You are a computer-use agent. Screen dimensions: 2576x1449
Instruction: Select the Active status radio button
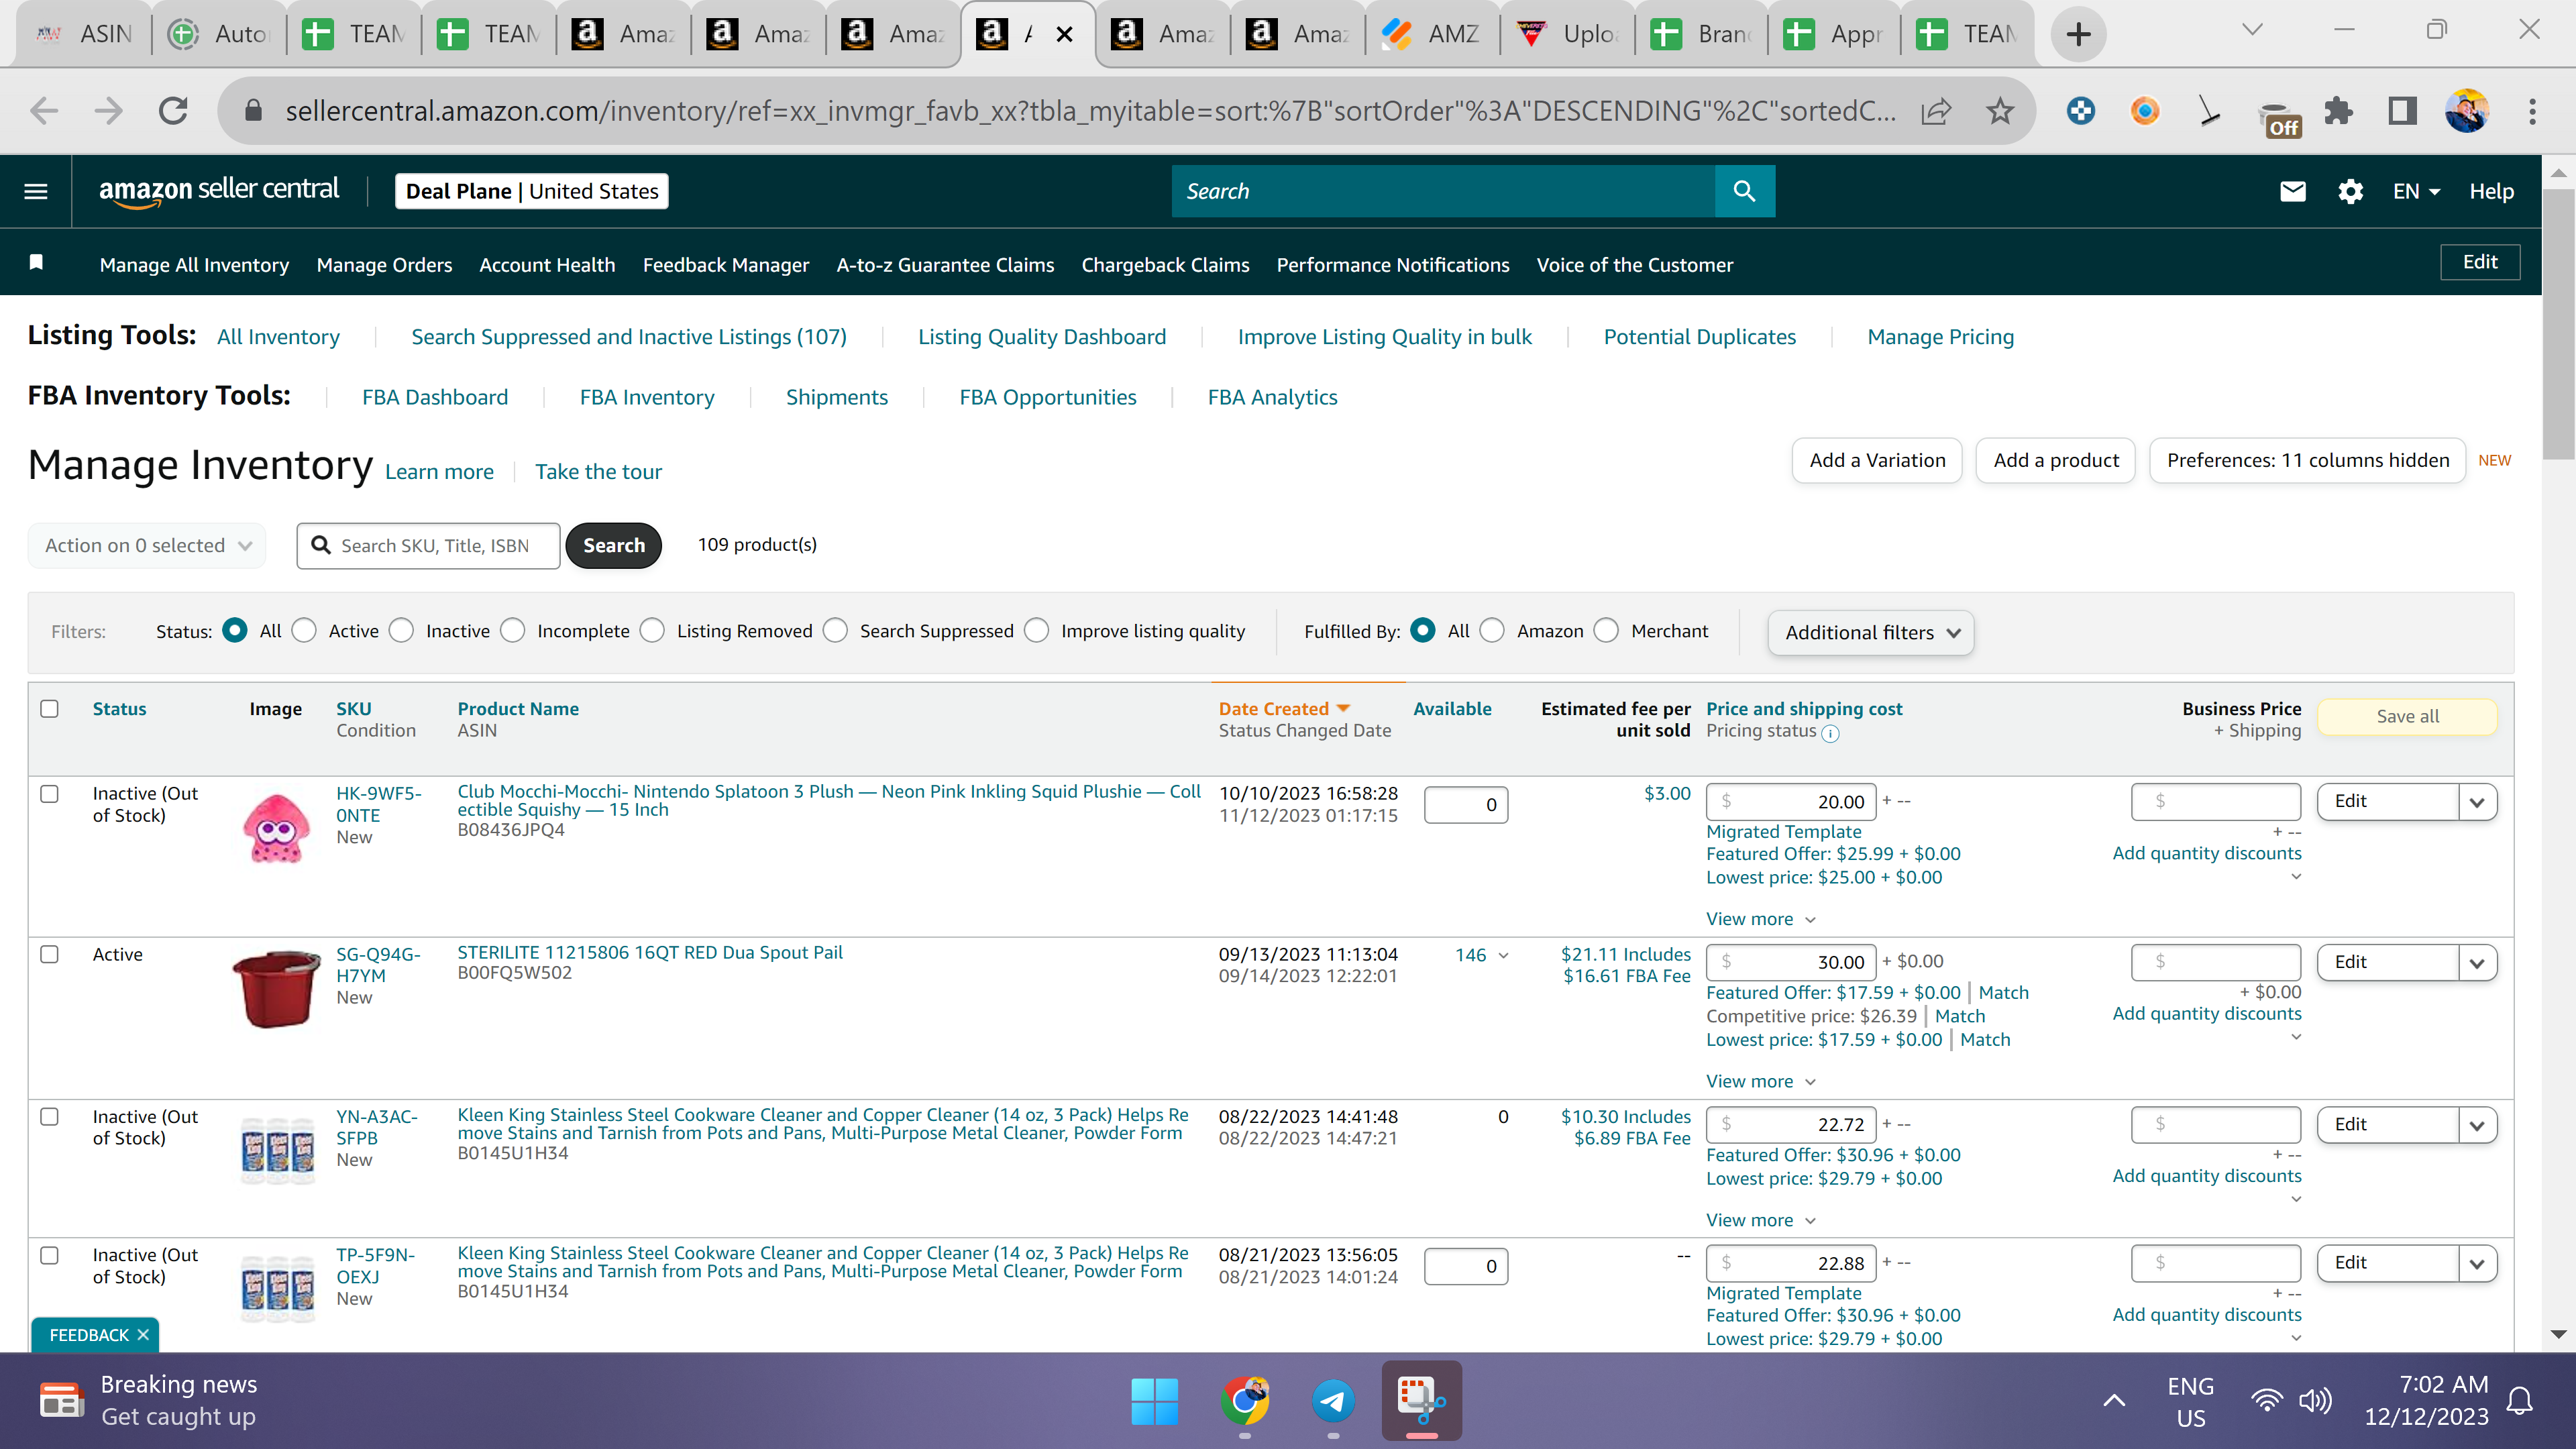point(305,631)
